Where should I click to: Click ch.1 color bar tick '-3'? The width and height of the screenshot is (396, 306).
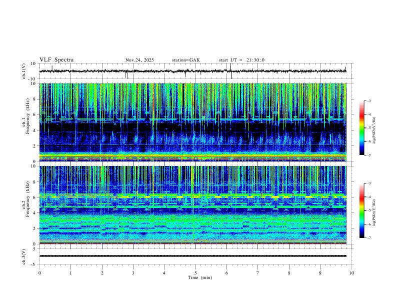coord(368,100)
